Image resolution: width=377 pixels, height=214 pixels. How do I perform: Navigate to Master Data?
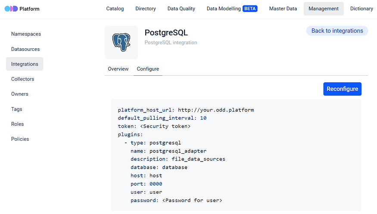[283, 9]
